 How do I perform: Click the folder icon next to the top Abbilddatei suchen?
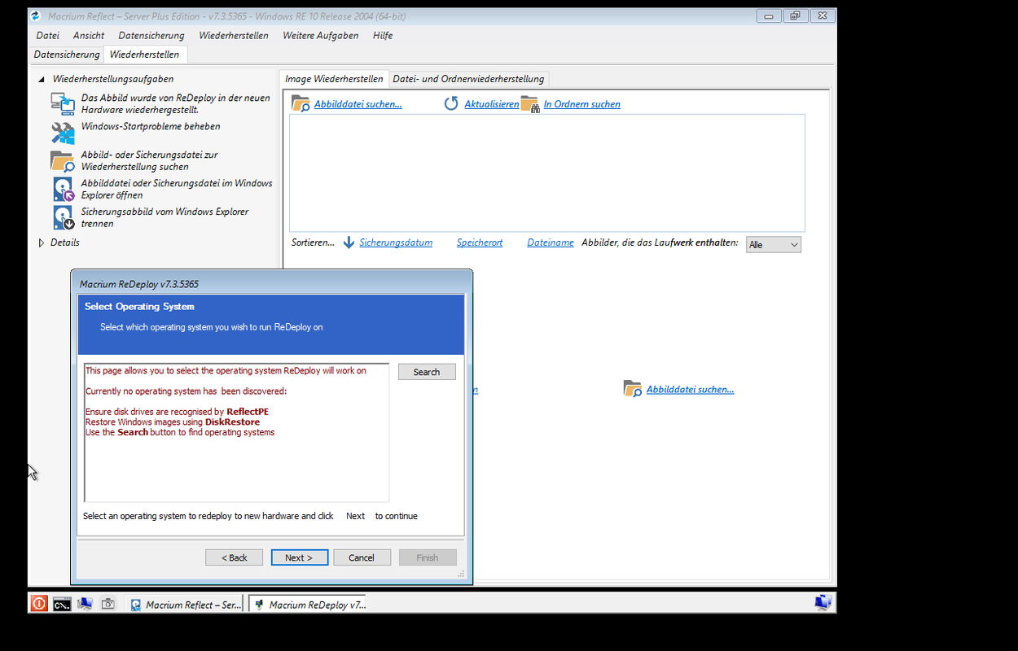(x=301, y=104)
